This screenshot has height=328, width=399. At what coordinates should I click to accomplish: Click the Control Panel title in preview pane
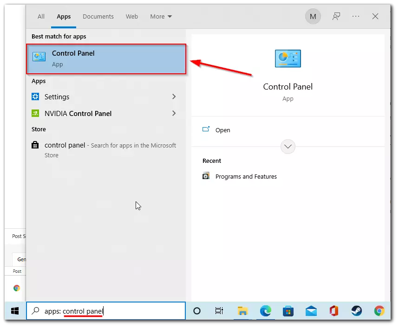point(288,87)
